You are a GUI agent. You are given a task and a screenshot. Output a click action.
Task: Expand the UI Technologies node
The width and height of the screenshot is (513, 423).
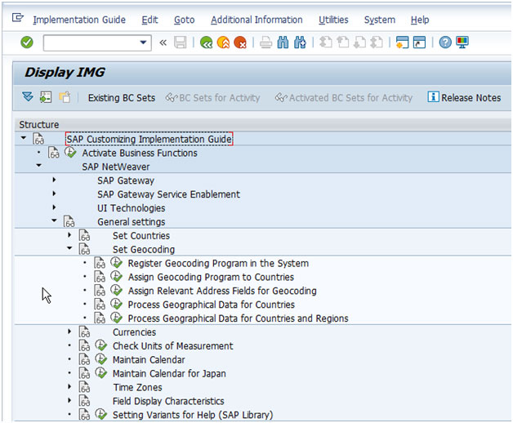tap(54, 207)
